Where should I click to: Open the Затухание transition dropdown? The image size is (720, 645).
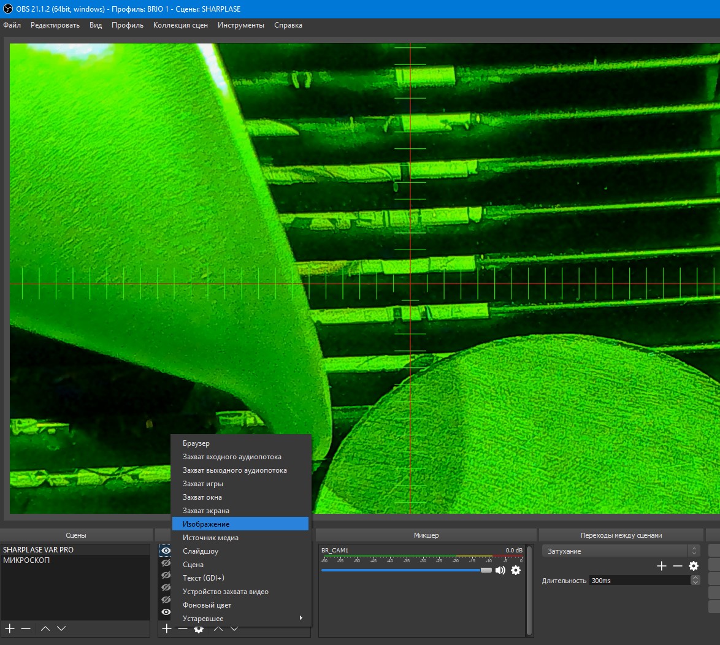point(620,551)
